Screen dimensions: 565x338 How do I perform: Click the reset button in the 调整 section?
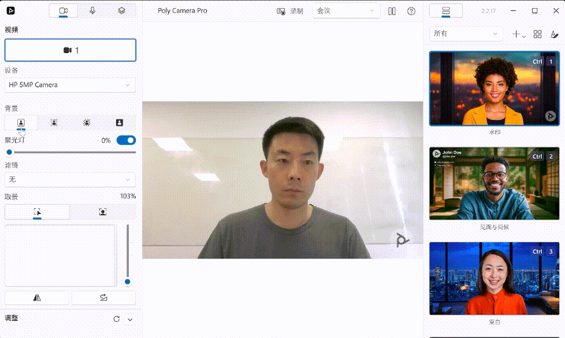tap(115, 318)
